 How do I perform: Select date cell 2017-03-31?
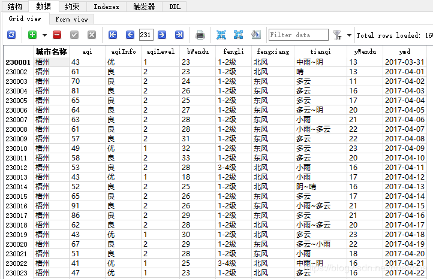point(405,62)
